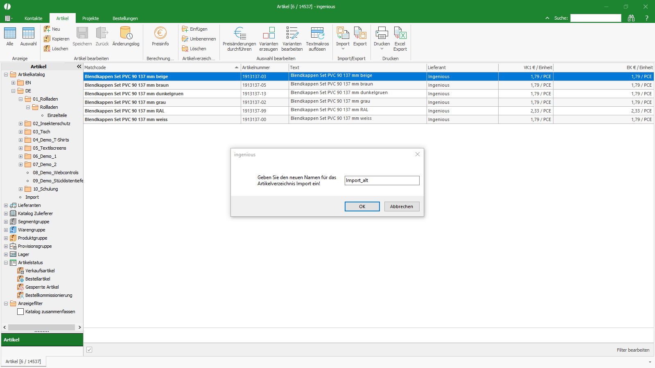This screenshot has height=368, width=655.
Task: Sort by Matchcode column header
Action: (162, 67)
